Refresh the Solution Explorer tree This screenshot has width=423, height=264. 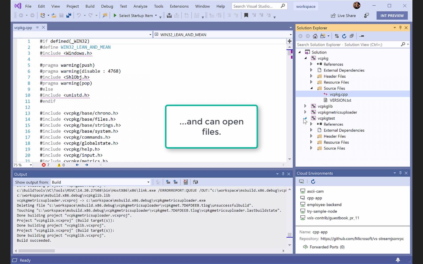click(x=344, y=36)
